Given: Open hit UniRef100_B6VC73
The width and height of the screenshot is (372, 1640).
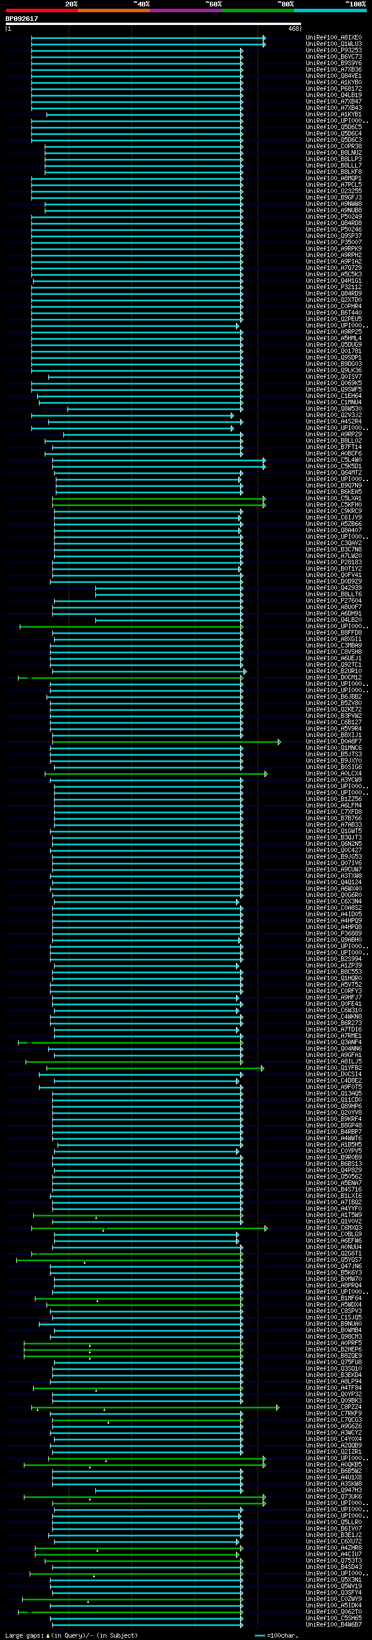Looking at the screenshot, I should click(334, 56).
